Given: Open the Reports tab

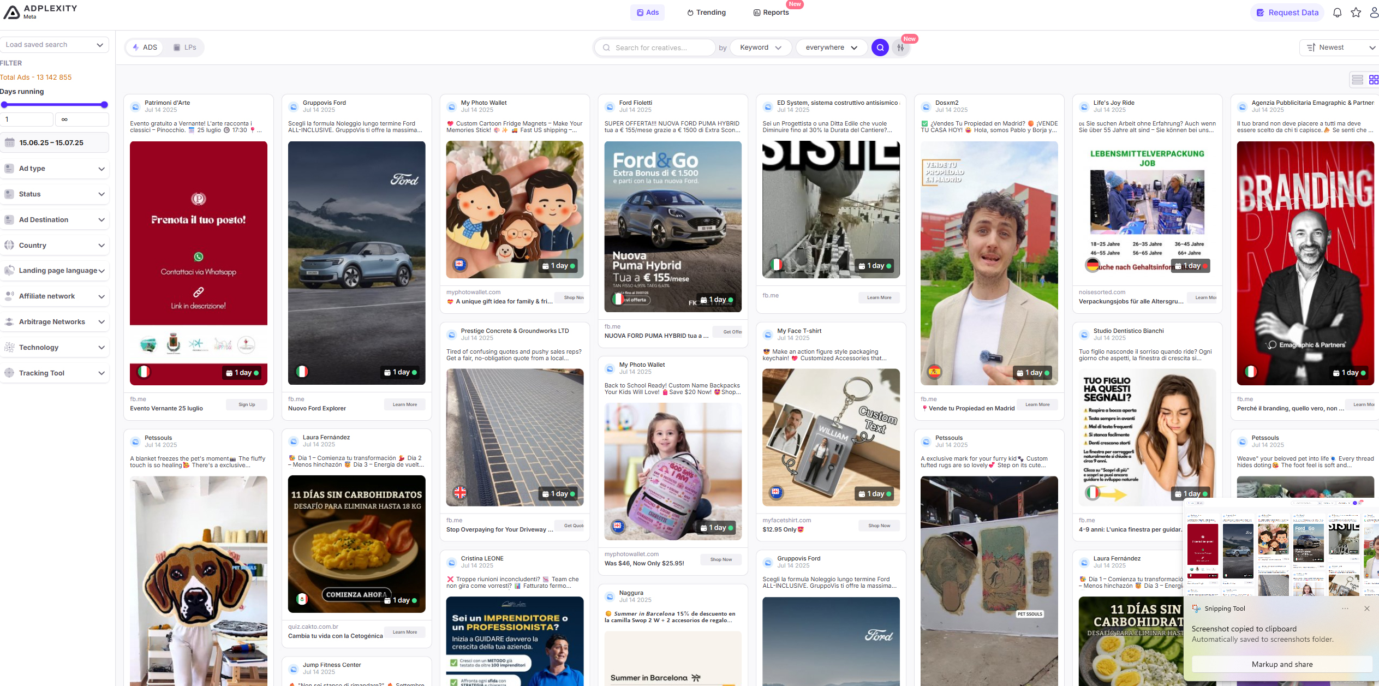Looking at the screenshot, I should tap(771, 13).
